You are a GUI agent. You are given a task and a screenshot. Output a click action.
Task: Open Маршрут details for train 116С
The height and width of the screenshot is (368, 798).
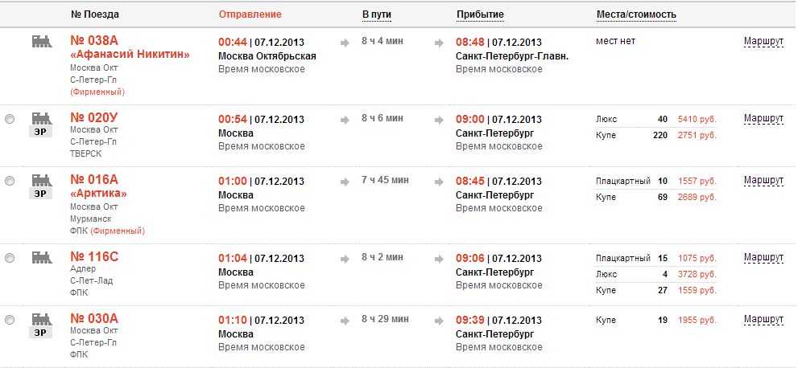(x=763, y=257)
